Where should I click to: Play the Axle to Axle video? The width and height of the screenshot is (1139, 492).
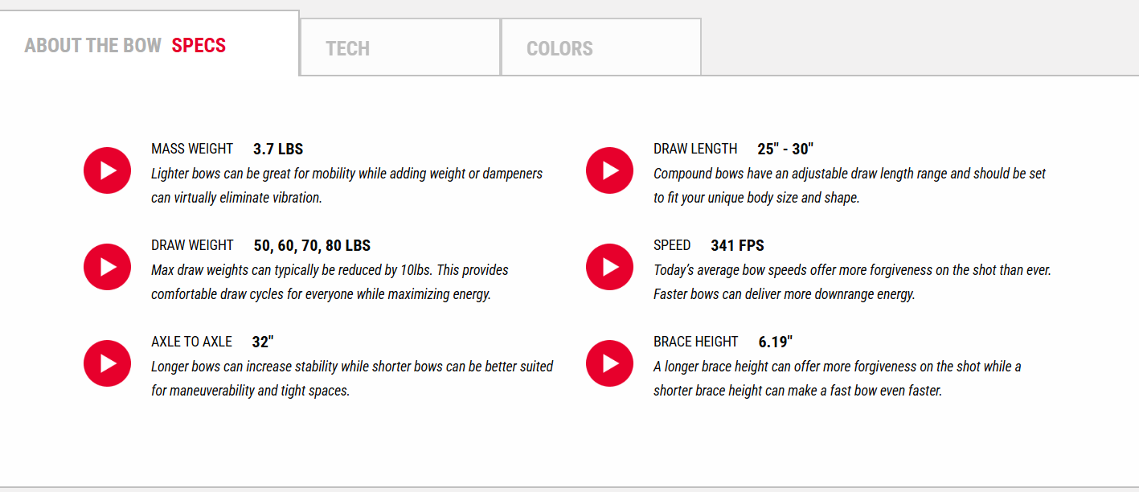[107, 363]
